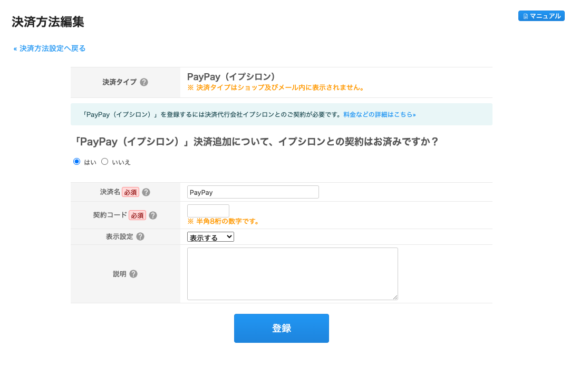Open the 表示する dropdown
Viewport: 570px width, 366px height.
(210, 237)
